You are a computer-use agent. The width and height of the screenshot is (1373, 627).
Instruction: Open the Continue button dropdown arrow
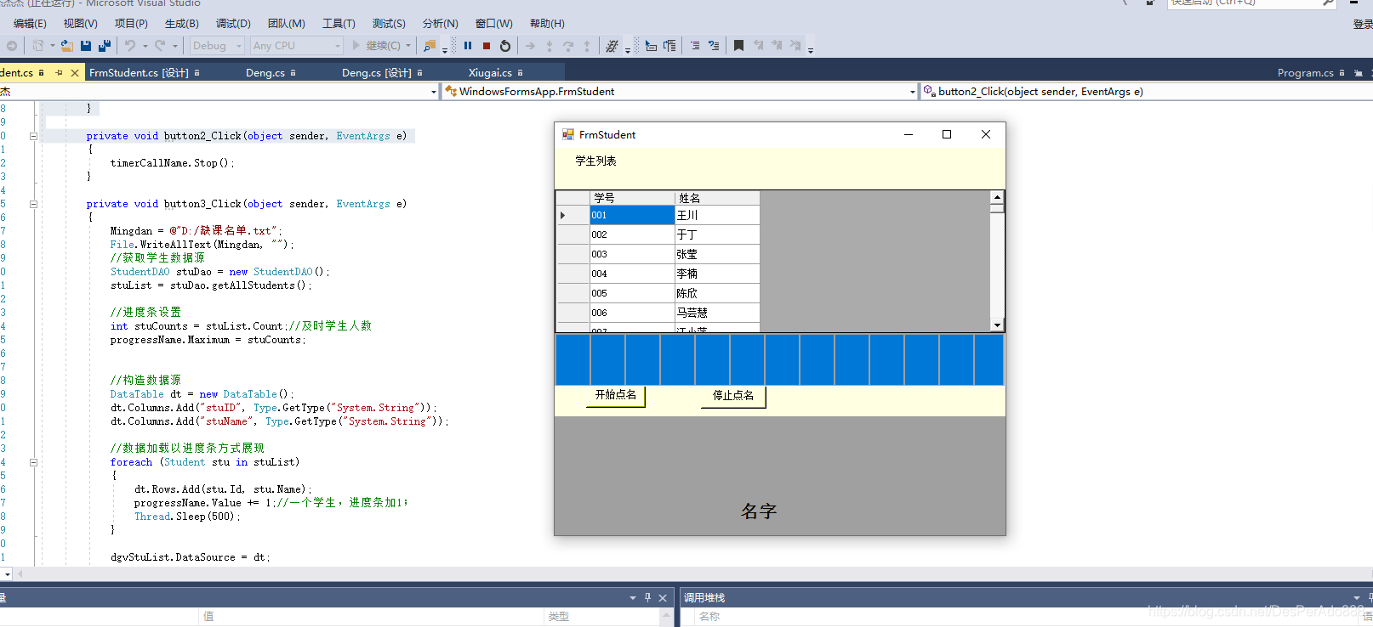[x=408, y=46]
